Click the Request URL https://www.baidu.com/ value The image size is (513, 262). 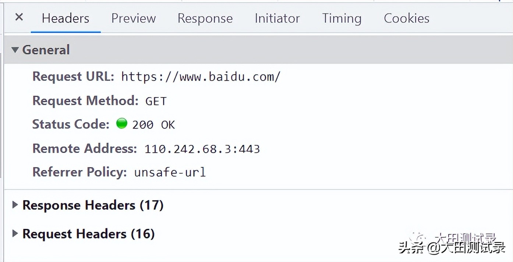[201, 77]
